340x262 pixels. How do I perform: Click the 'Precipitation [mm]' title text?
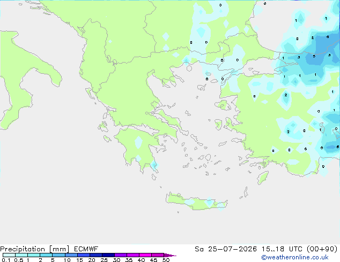point(35,249)
